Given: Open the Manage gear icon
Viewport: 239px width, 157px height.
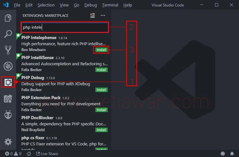Looking at the screenshot, I should coord(8,142).
